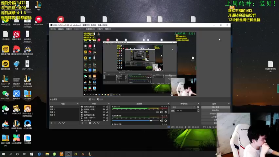279x157 pixels.
Task: Increase transition duration stepper arrow
Action: coord(198,110)
